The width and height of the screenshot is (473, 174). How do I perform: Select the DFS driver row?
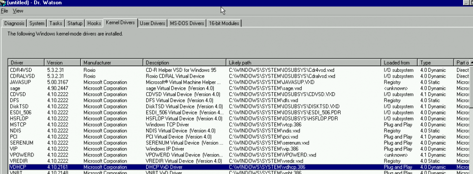(x=238, y=100)
